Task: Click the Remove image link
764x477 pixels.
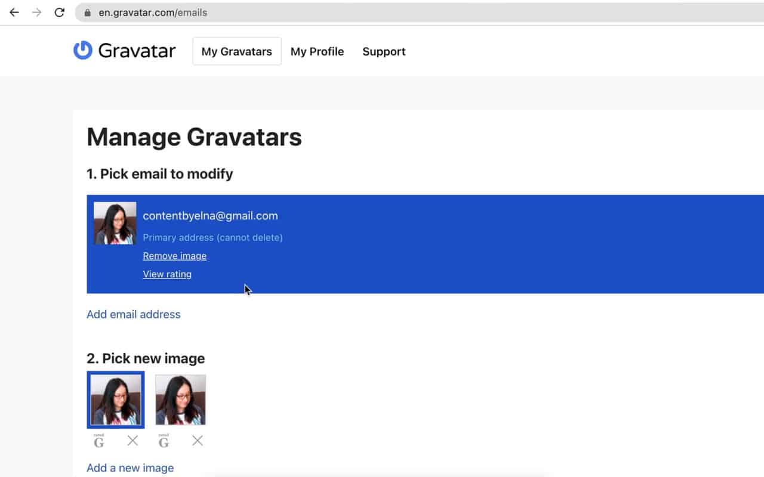Action: (174, 255)
